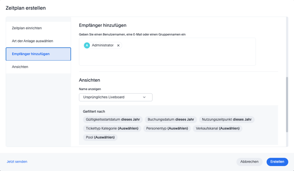Click inside the recipients input box
The width and height of the screenshot is (294, 171).
tap(167, 52)
